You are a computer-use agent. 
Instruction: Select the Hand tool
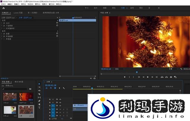(39, 104)
